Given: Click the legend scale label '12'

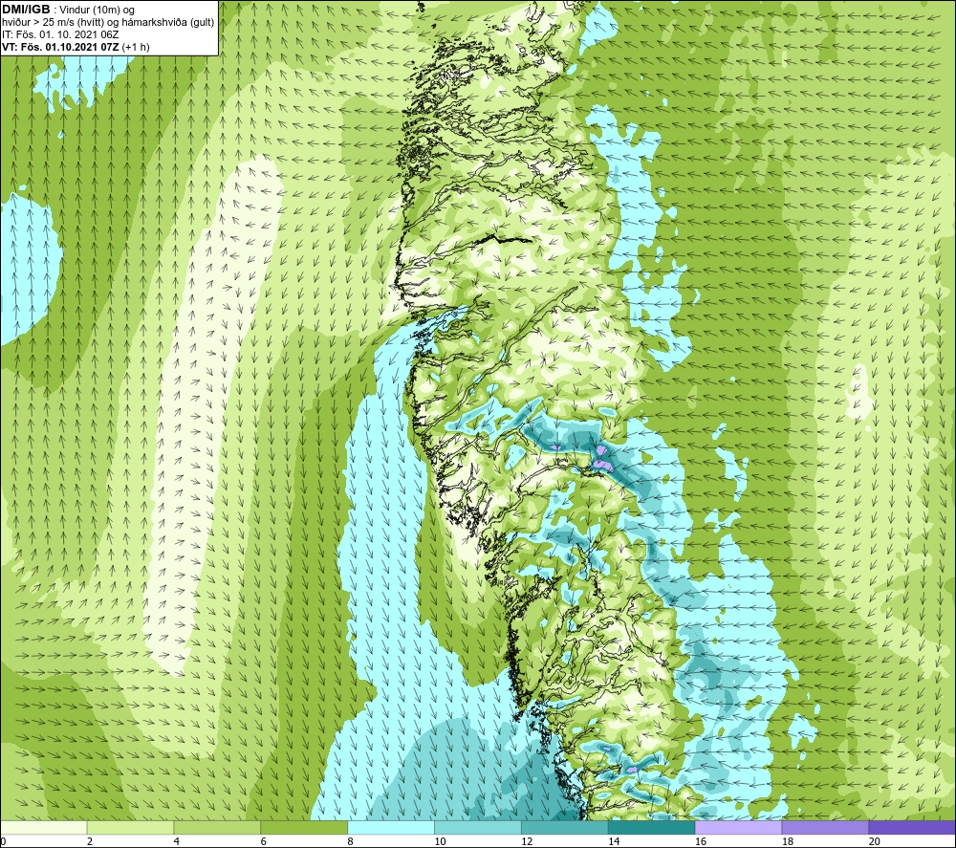Looking at the screenshot, I should click(x=527, y=841).
